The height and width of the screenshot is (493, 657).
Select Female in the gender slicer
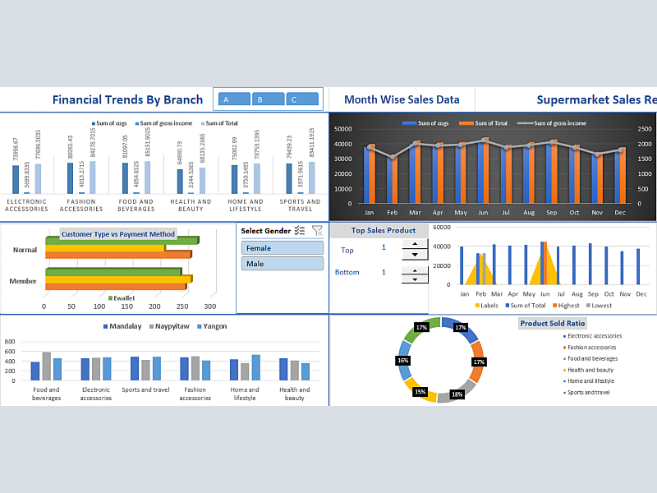[x=282, y=248]
